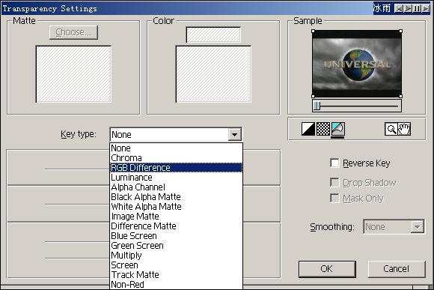Pick Alpha Channel key type
Image resolution: width=434 pixels, height=290 pixels.
click(x=176, y=187)
